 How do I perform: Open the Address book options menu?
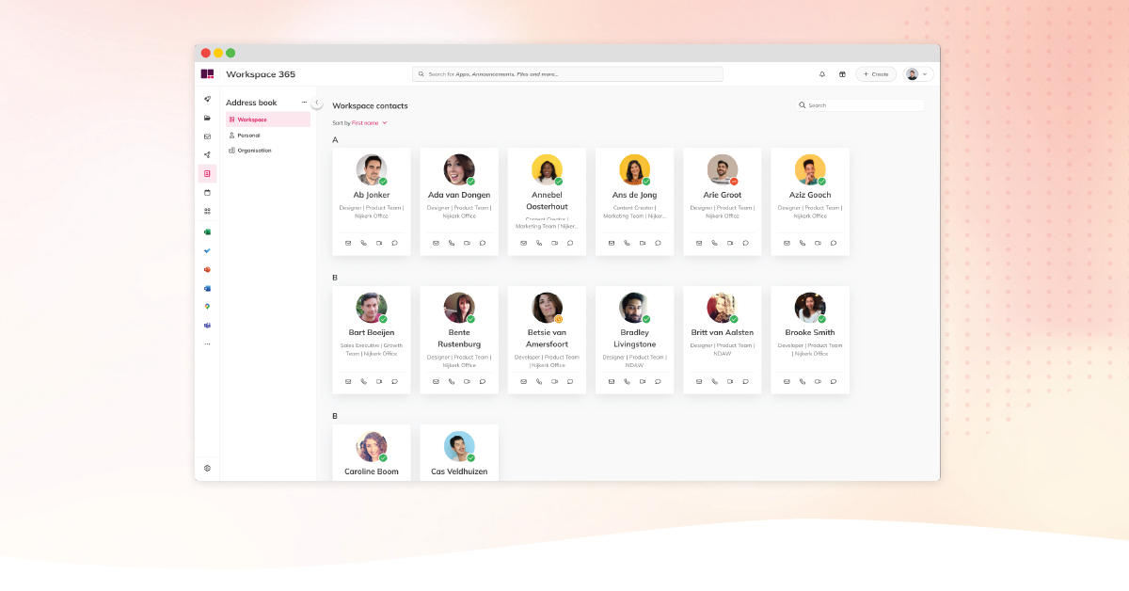tap(303, 102)
